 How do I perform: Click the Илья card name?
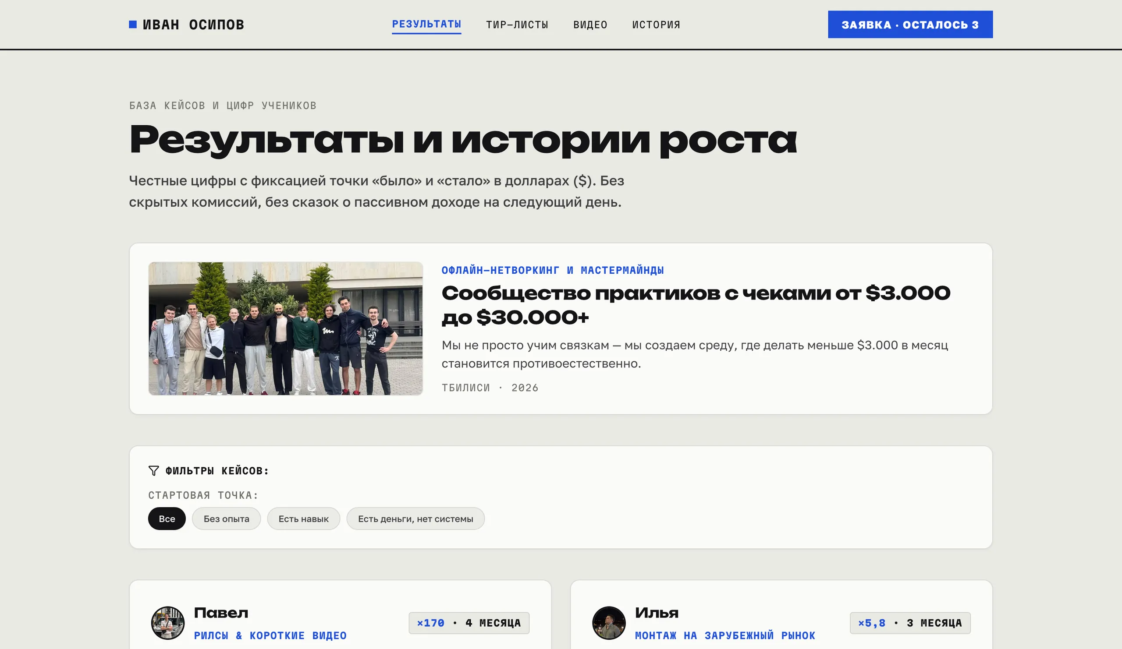pos(657,613)
